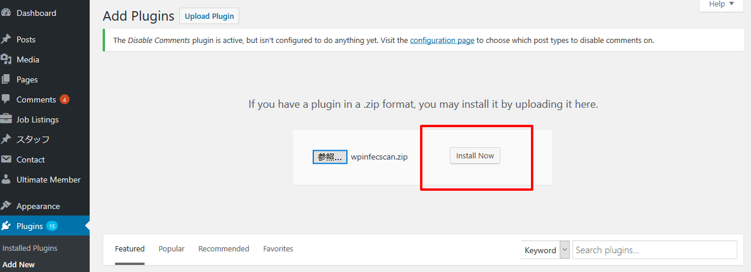Switch to the Popular plugins tab
The width and height of the screenshot is (751, 272).
tap(171, 249)
